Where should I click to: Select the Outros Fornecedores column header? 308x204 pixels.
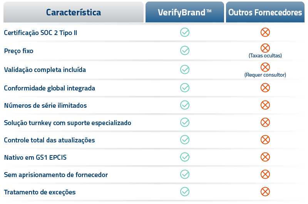point(265,12)
